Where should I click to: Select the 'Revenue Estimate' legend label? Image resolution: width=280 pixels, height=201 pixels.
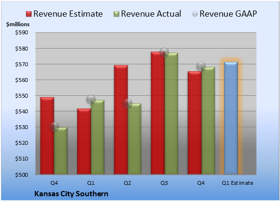coord(68,14)
